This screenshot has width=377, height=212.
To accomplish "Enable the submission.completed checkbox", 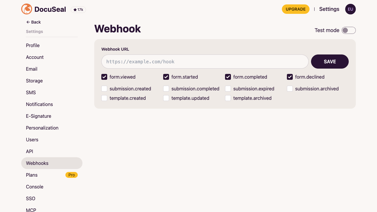I will pyautogui.click(x=166, y=89).
